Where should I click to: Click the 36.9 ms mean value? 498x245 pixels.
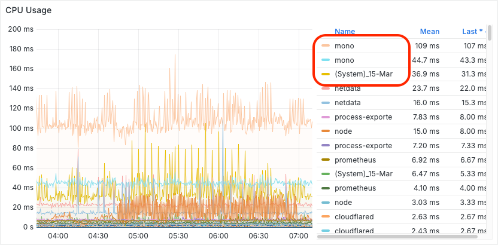pos(426,74)
